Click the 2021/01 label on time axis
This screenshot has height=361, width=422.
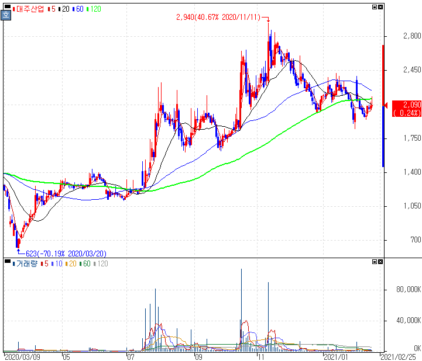(336, 357)
